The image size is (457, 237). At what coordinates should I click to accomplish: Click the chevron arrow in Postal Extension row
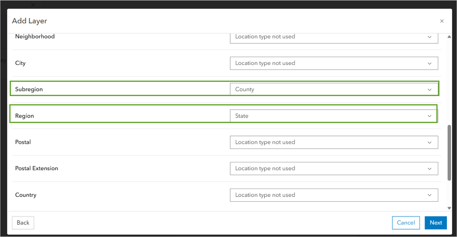point(430,169)
